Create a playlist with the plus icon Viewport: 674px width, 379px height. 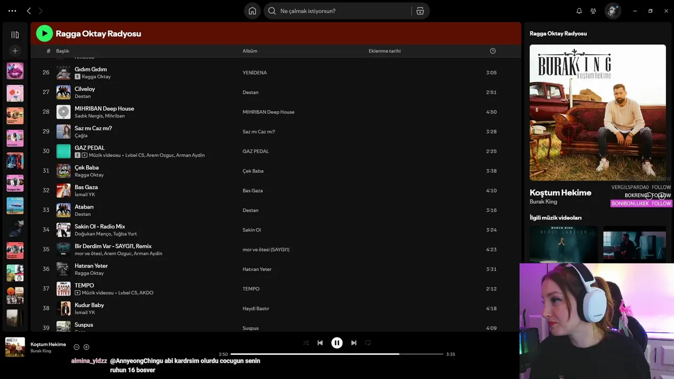point(15,51)
